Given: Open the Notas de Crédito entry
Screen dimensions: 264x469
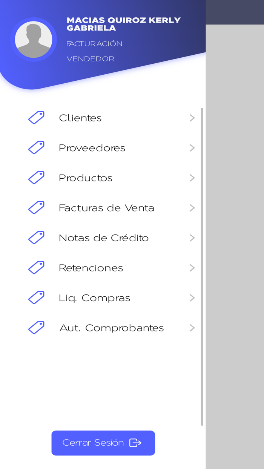Looking at the screenshot, I should pyautogui.click(x=103, y=238).
